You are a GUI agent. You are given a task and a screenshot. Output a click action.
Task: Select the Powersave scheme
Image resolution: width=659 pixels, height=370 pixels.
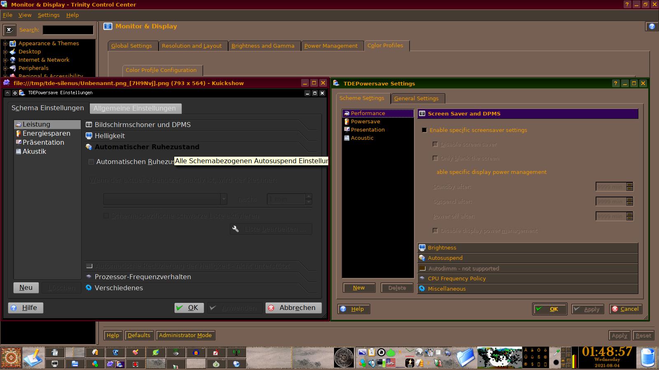pyautogui.click(x=378, y=122)
